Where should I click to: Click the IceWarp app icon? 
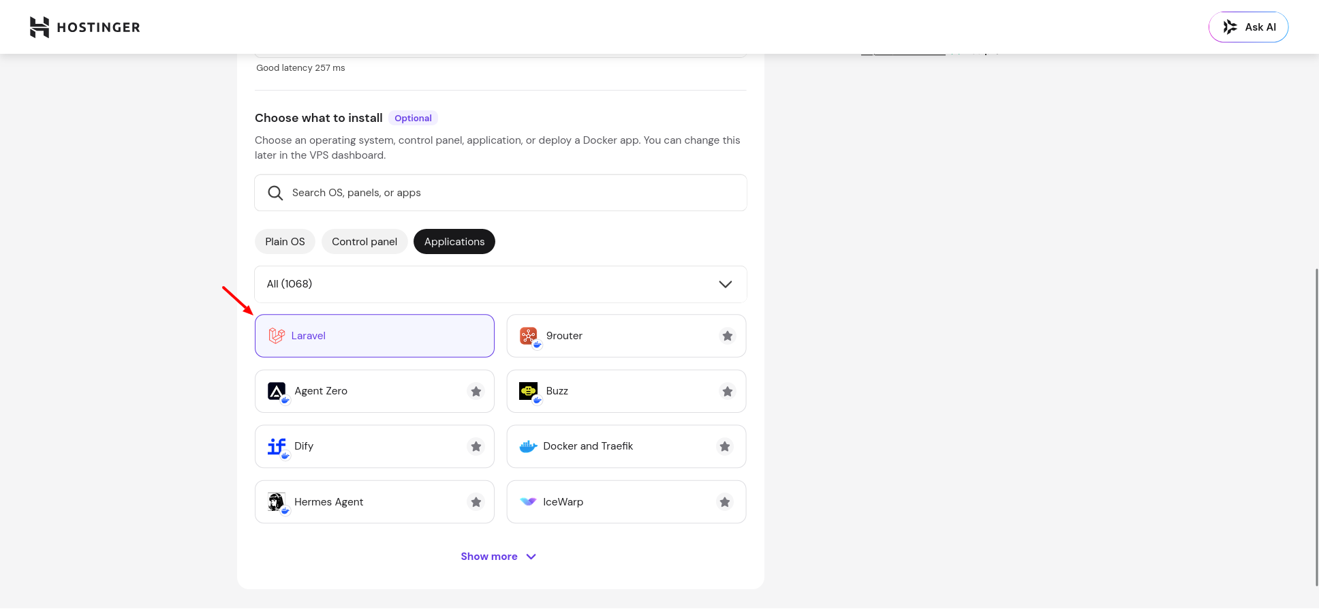pyautogui.click(x=529, y=502)
